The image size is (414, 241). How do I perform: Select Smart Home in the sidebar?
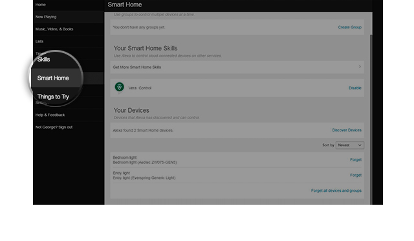53,78
